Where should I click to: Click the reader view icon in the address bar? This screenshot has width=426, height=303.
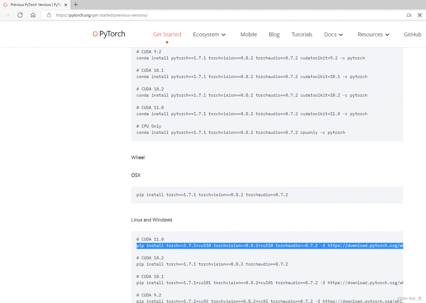coord(409,15)
